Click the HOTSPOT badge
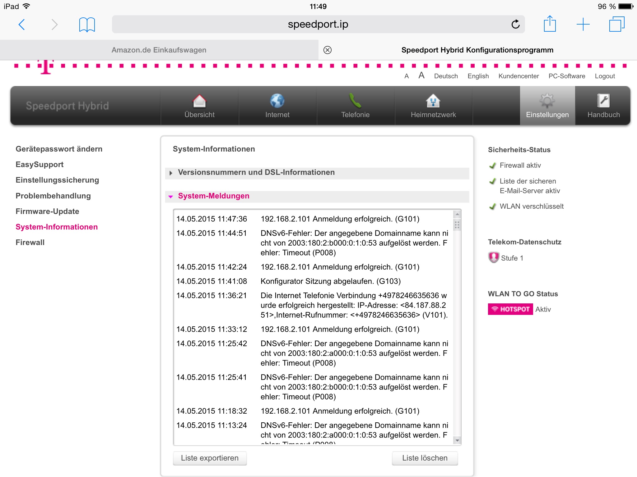This screenshot has width=637, height=477. pos(510,309)
